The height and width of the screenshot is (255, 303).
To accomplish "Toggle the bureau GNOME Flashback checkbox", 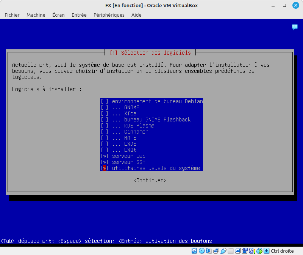I will coord(105,120).
